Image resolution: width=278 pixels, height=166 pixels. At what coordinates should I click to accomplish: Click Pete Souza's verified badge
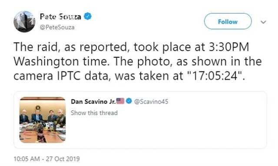[x=88, y=16]
